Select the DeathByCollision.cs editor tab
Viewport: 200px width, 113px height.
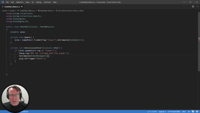tap(12, 7)
